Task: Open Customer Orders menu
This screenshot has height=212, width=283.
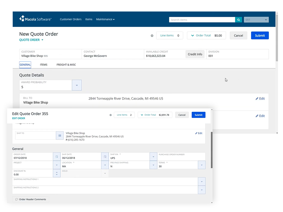Action: (70, 19)
